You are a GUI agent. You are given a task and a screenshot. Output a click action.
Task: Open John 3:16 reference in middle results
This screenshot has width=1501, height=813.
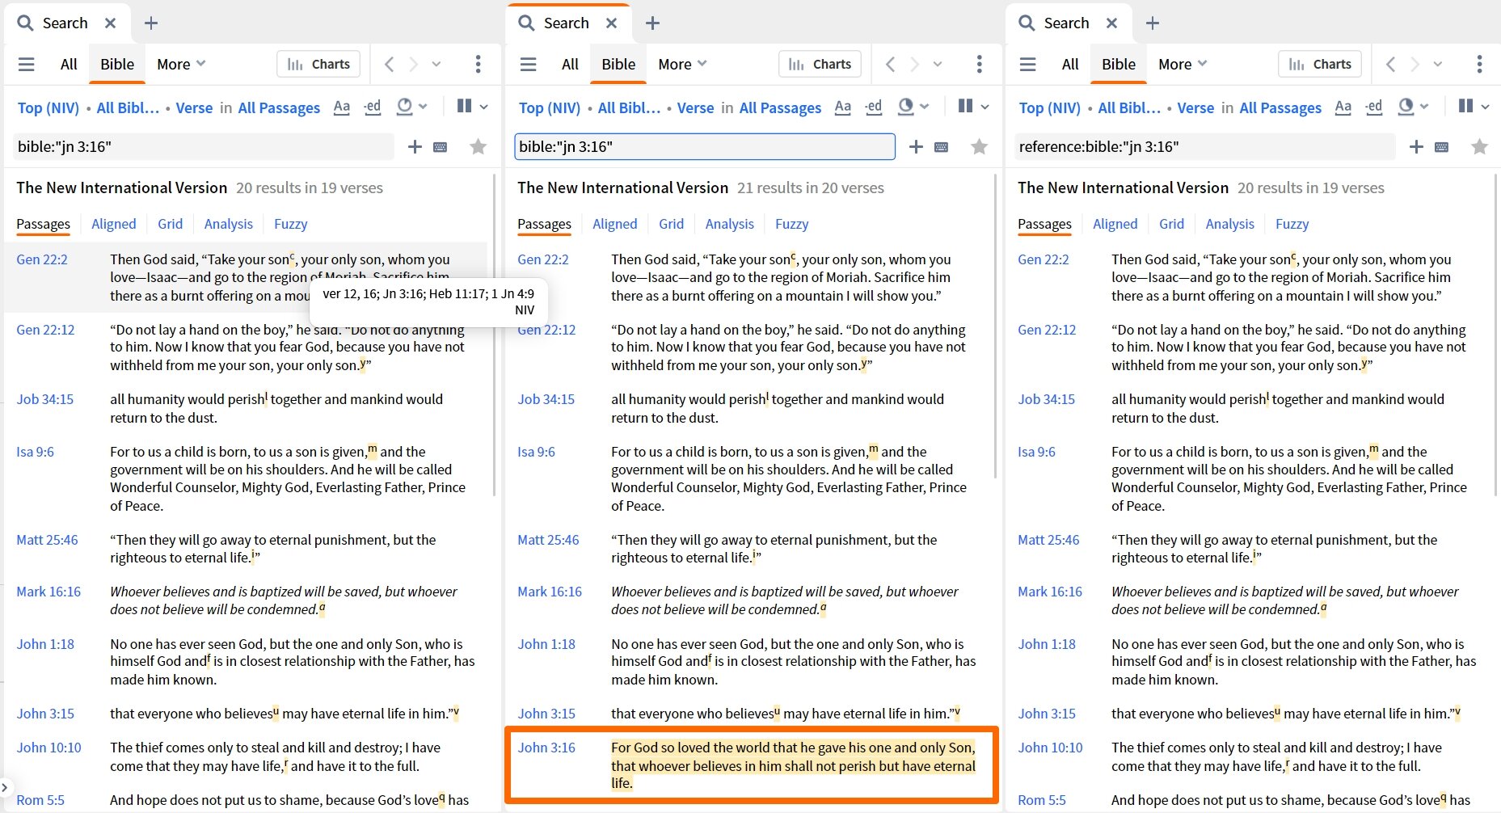click(x=546, y=748)
